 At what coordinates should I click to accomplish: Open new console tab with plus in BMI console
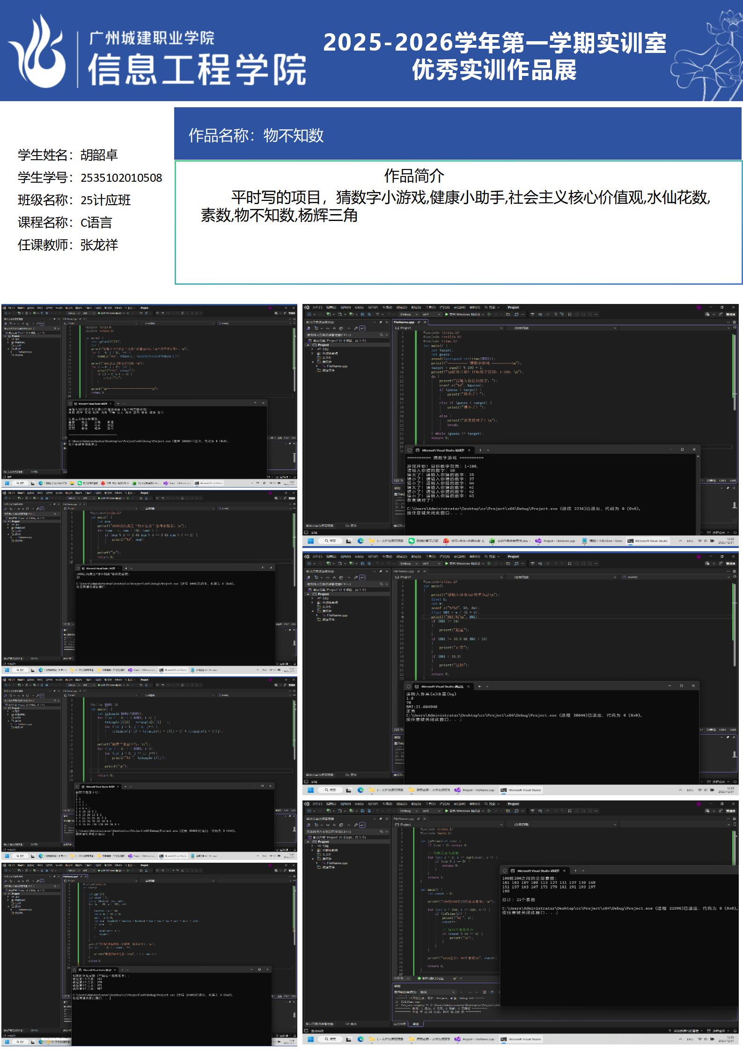point(479,686)
